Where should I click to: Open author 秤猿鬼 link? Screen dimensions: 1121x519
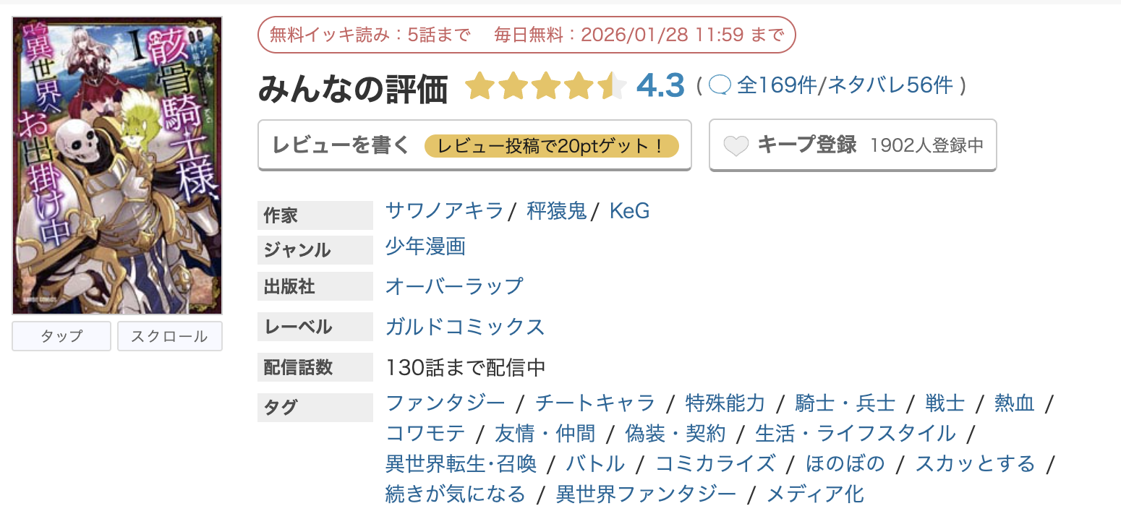tap(556, 210)
